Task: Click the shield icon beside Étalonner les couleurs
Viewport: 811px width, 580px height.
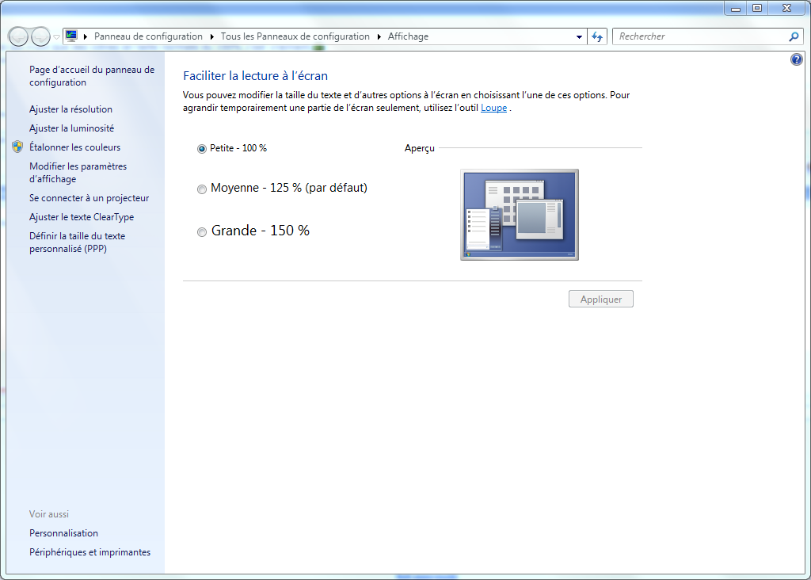Action: 18,147
